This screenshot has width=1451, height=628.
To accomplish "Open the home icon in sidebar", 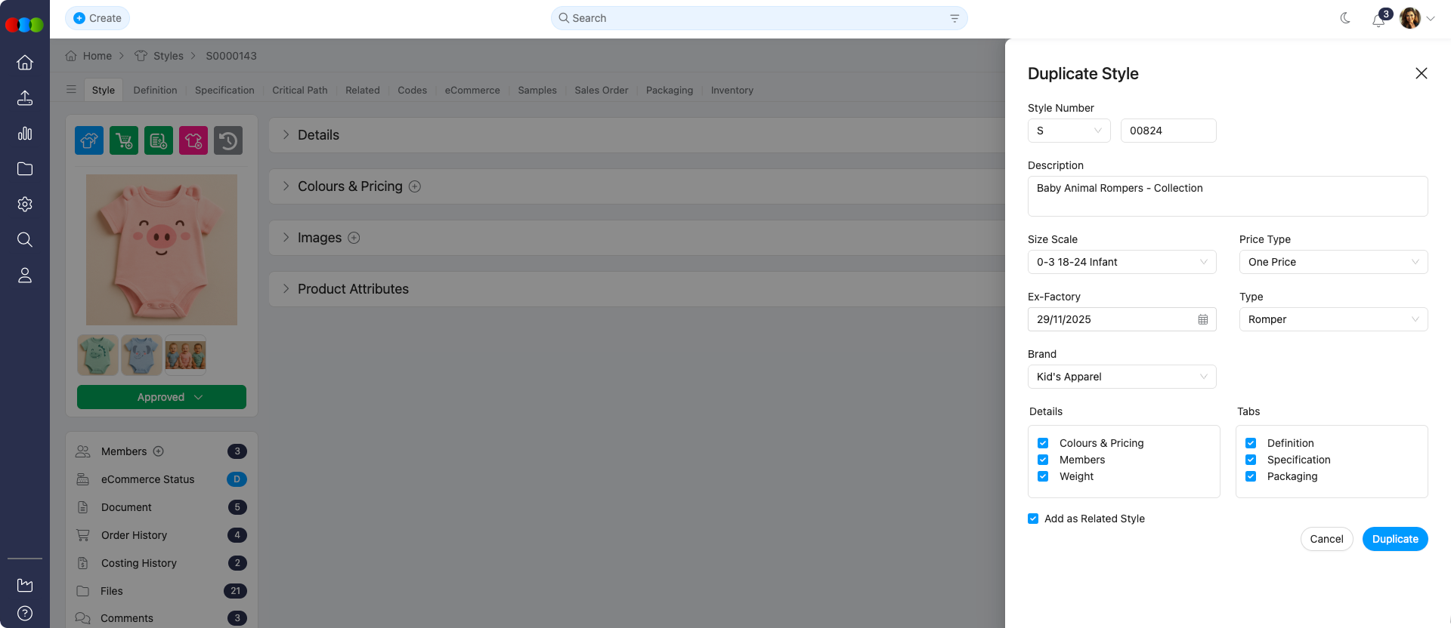I will (x=25, y=63).
